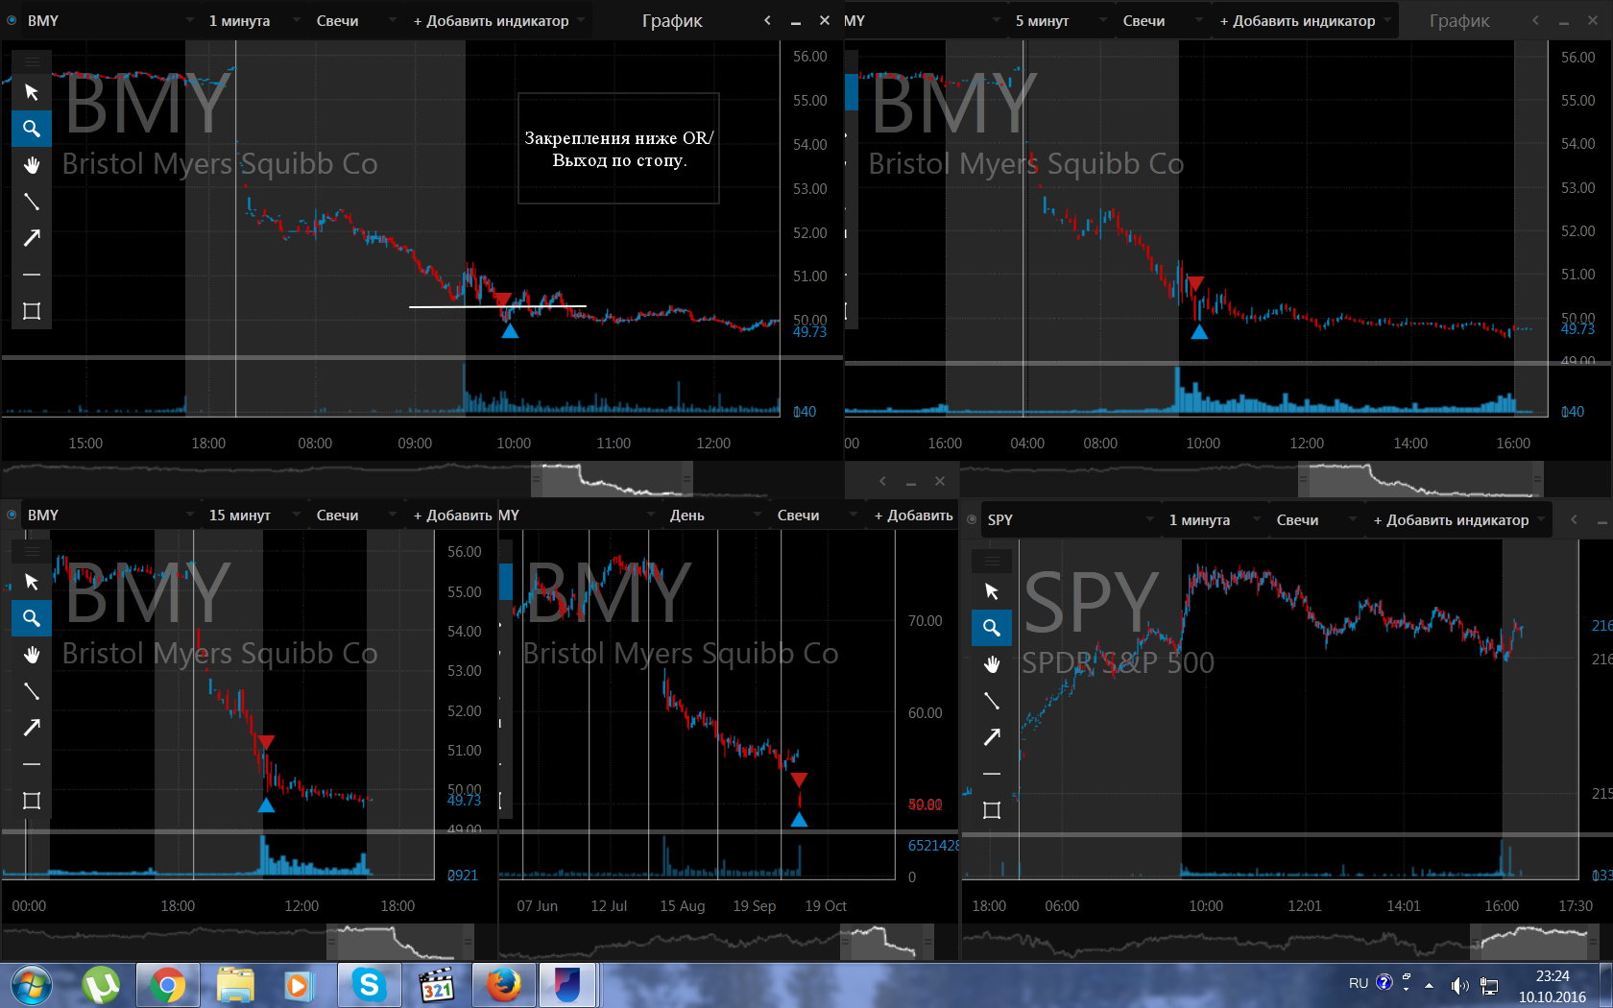Screen dimensions: 1613x1008
Task: Select the arrow drawing tool in SPY chart
Action: pos(992,737)
